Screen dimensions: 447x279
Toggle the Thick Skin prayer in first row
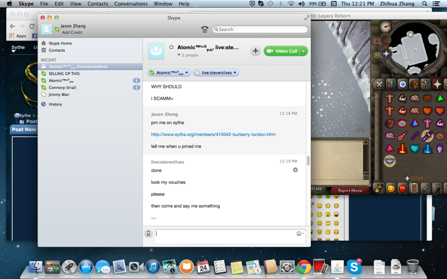(x=390, y=98)
